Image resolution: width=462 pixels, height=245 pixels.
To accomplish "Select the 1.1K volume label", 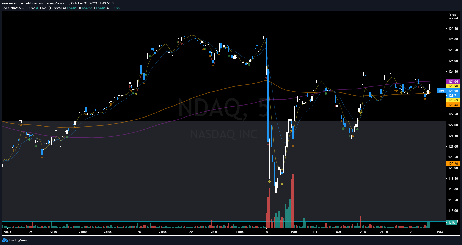I will pyautogui.click(x=452, y=223).
